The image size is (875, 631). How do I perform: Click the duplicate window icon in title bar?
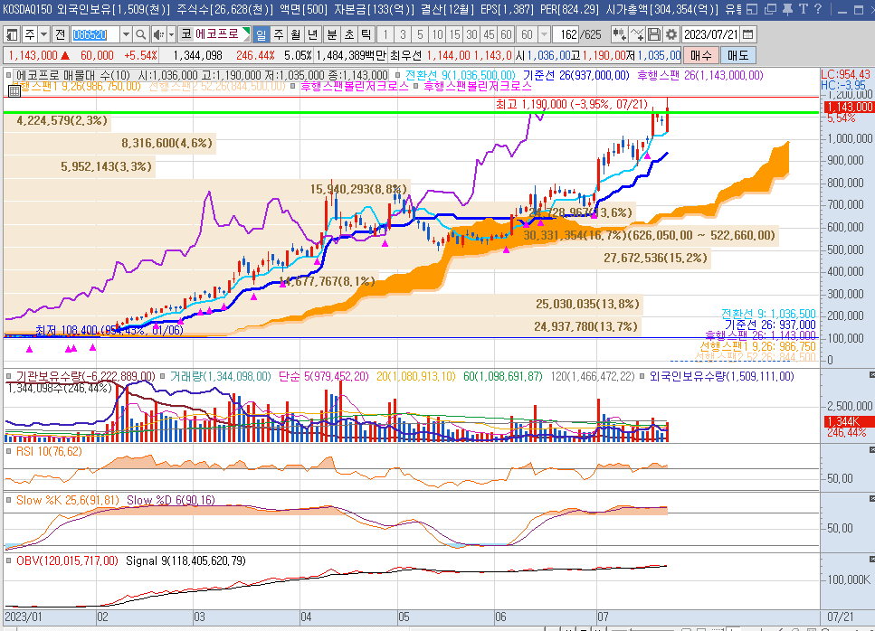(x=771, y=9)
